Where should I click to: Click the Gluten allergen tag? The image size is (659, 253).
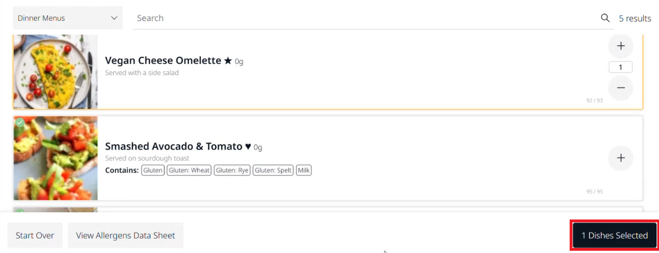coord(153,171)
